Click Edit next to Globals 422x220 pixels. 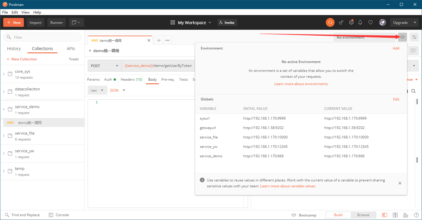[x=396, y=99]
